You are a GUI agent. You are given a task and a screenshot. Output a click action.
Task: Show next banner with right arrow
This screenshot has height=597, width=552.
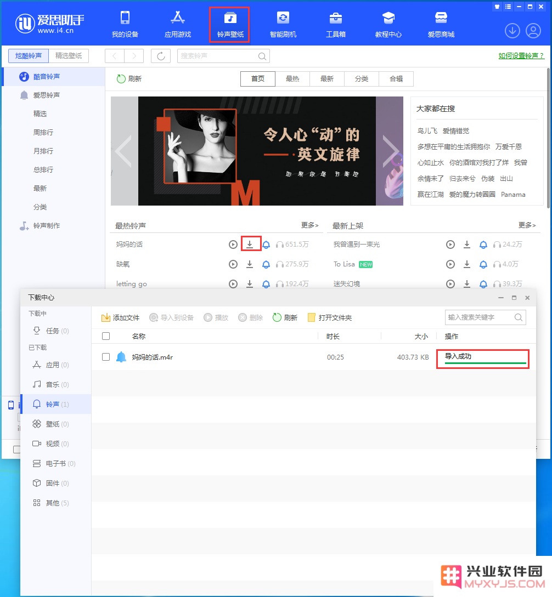click(x=391, y=151)
